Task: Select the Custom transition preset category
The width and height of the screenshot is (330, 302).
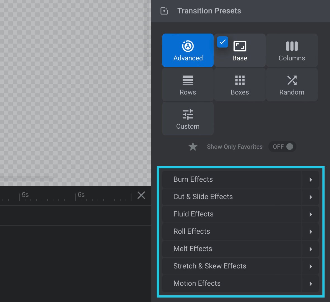Action: 188,119
